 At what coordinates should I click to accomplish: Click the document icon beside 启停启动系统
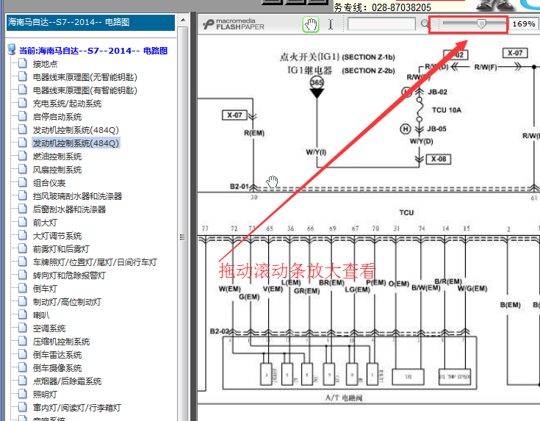click(23, 116)
